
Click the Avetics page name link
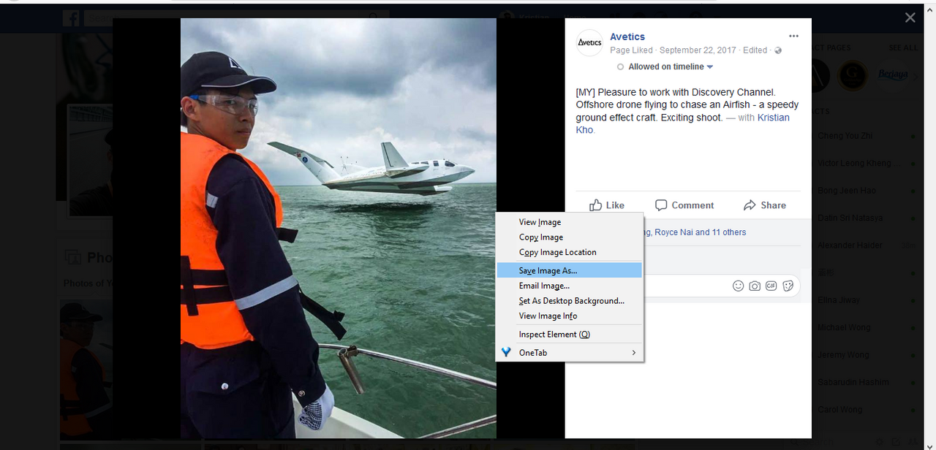(627, 37)
